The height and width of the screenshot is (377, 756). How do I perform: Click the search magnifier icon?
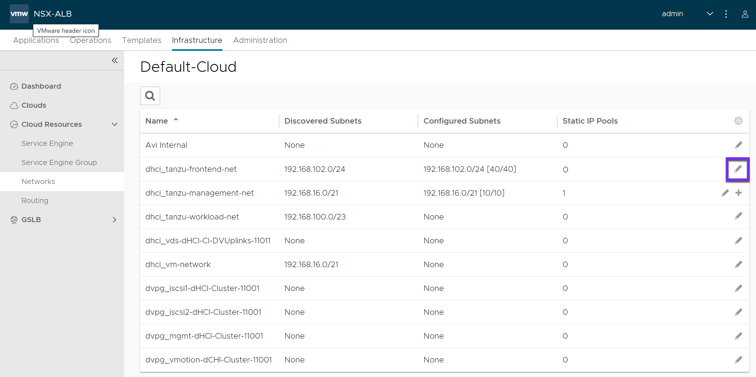(x=150, y=96)
